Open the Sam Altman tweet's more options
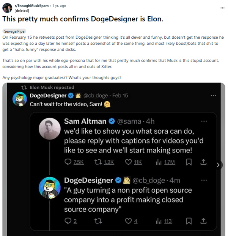This screenshot has height=236, width=228. [204, 121]
